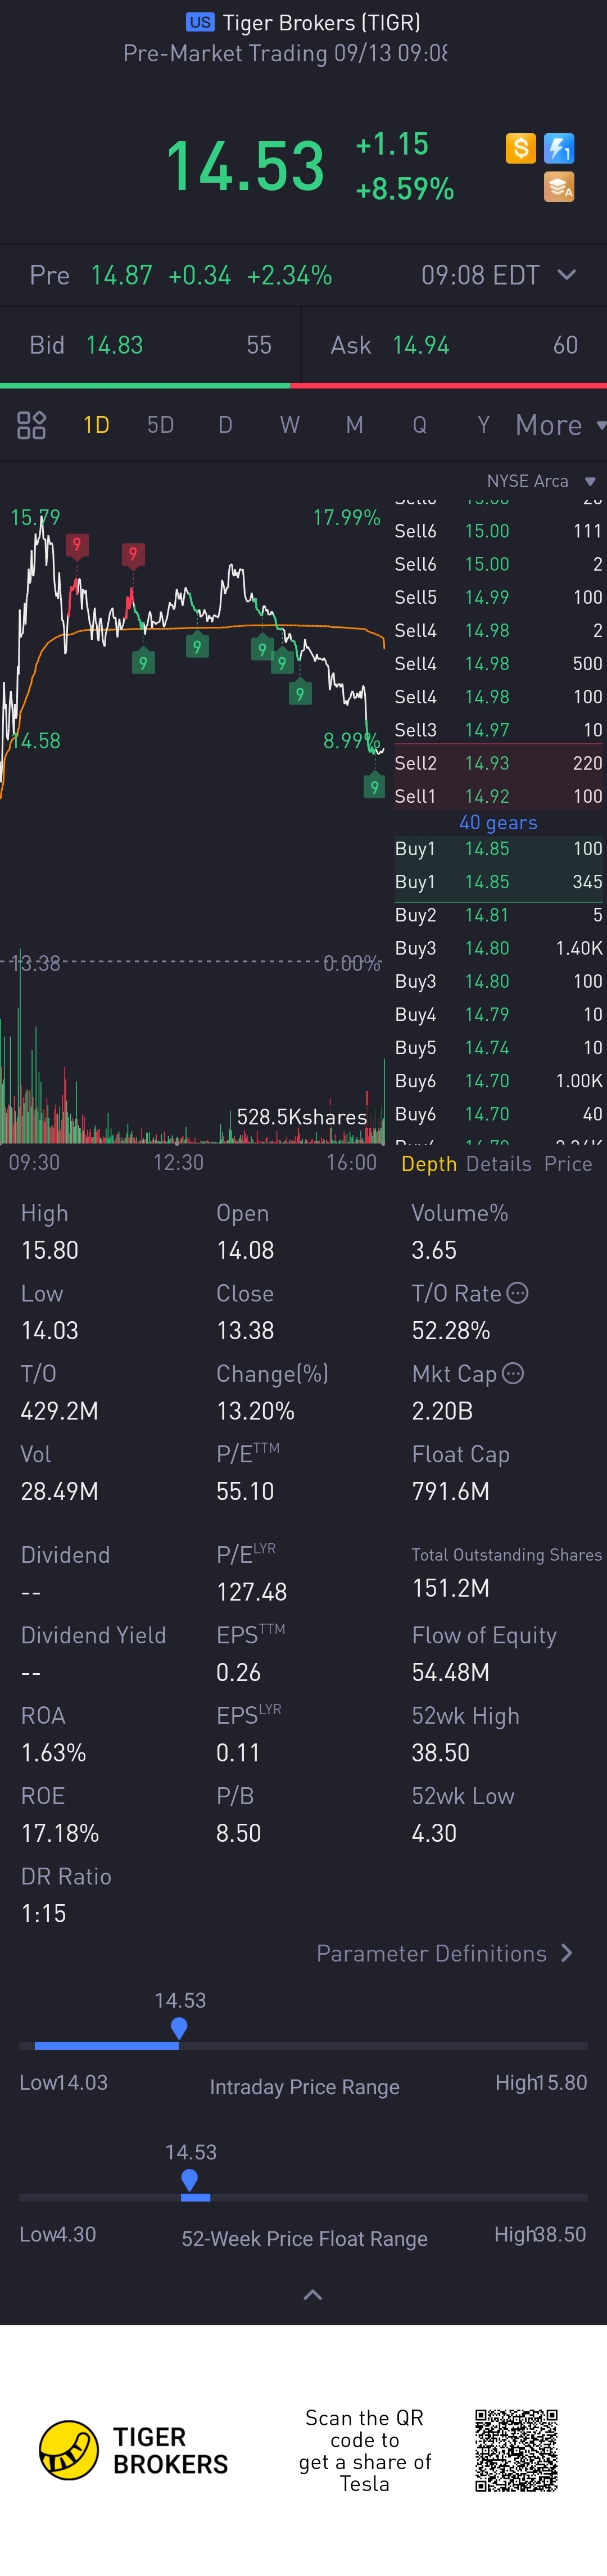
Task: Tap the DR Ratio 1:15 value
Action: pos(44,1913)
